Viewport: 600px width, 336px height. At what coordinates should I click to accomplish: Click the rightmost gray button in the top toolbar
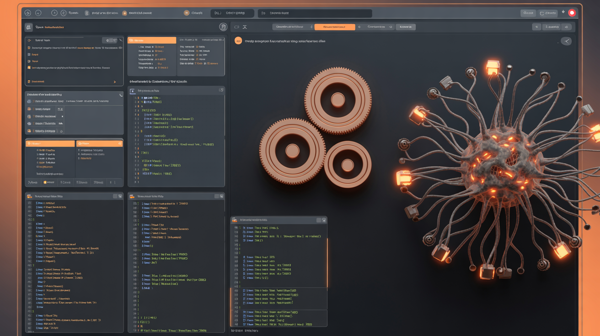tap(547, 13)
